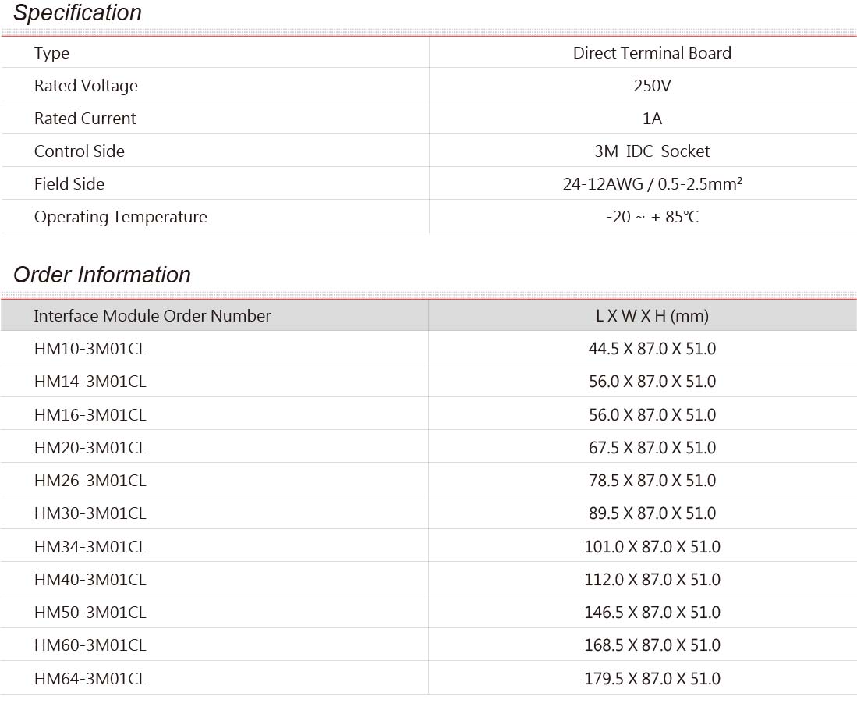Click the HM50-3M01CL order number
The image size is (857, 707).
pyautogui.click(x=90, y=613)
